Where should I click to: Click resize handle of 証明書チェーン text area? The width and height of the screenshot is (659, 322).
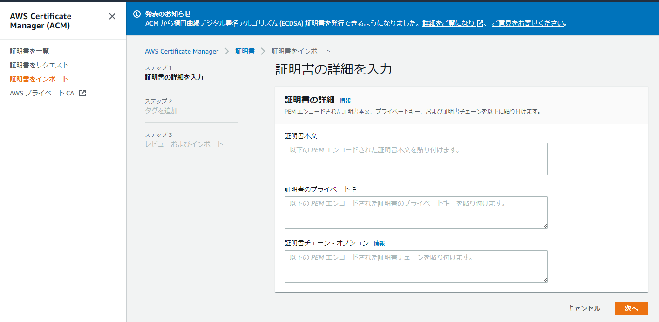point(544,280)
